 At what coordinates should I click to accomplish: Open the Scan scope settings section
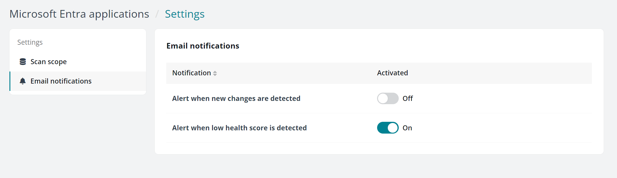pos(49,62)
